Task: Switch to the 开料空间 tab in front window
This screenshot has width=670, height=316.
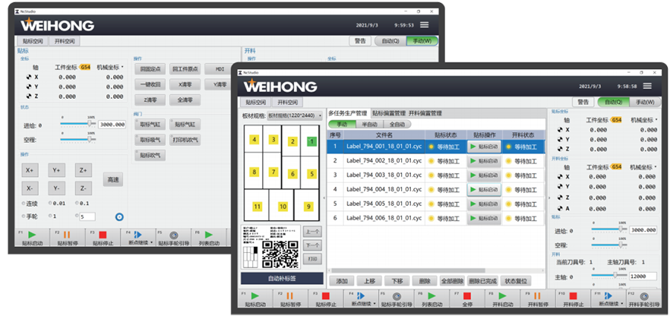Action: pyautogui.click(x=288, y=102)
